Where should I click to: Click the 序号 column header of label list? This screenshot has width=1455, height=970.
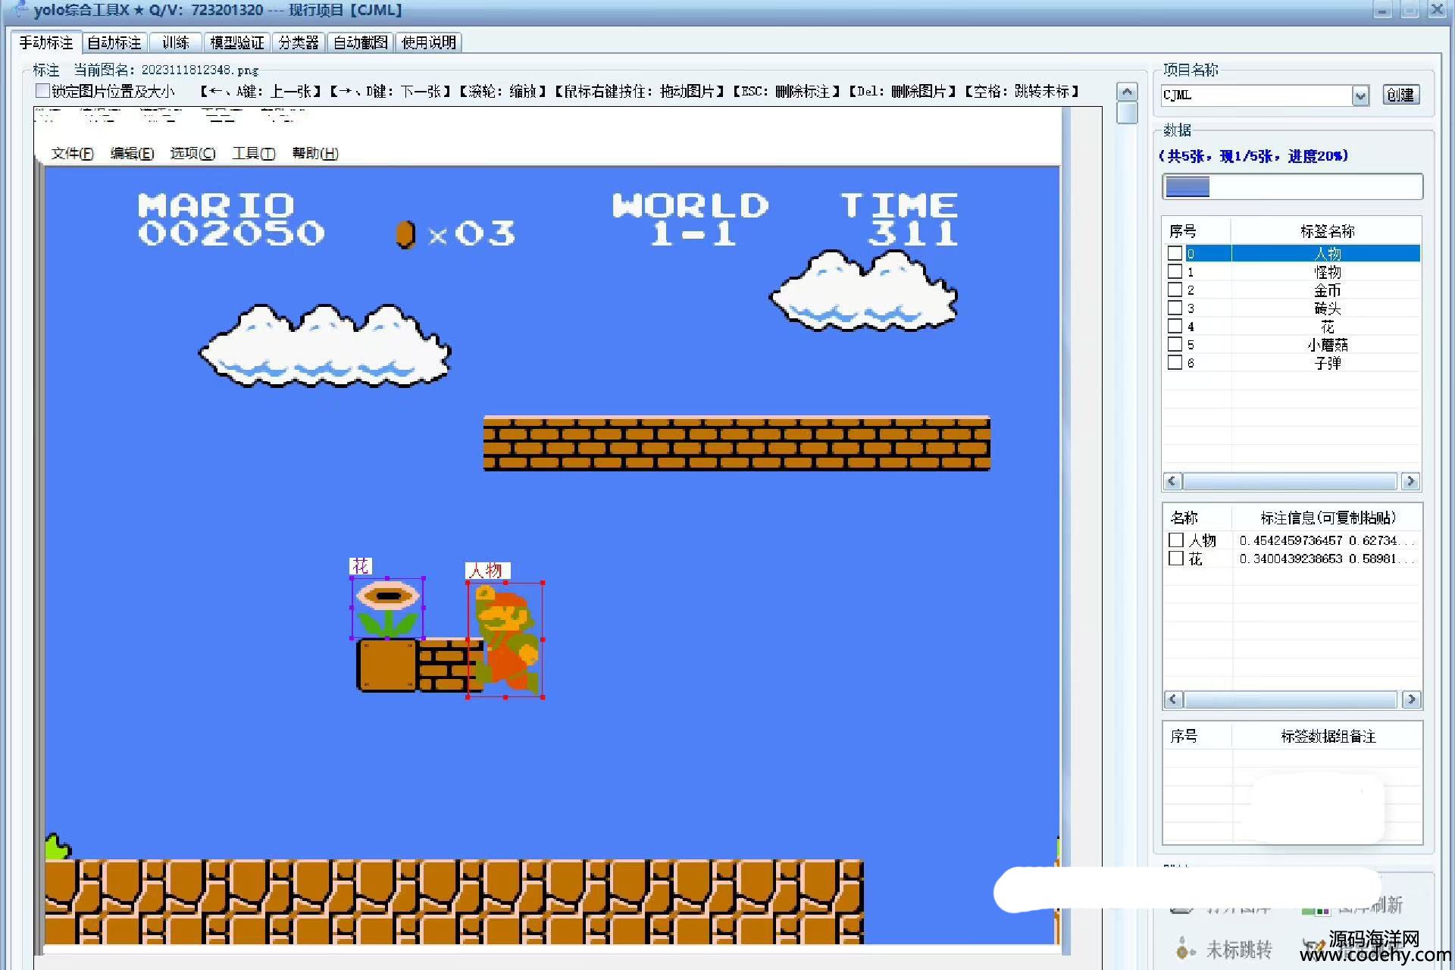1197,231
